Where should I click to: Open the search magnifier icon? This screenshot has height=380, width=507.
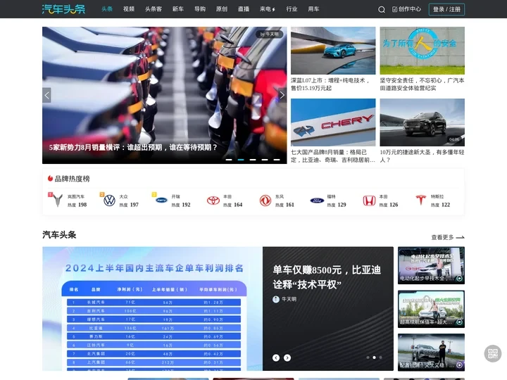coord(382,9)
